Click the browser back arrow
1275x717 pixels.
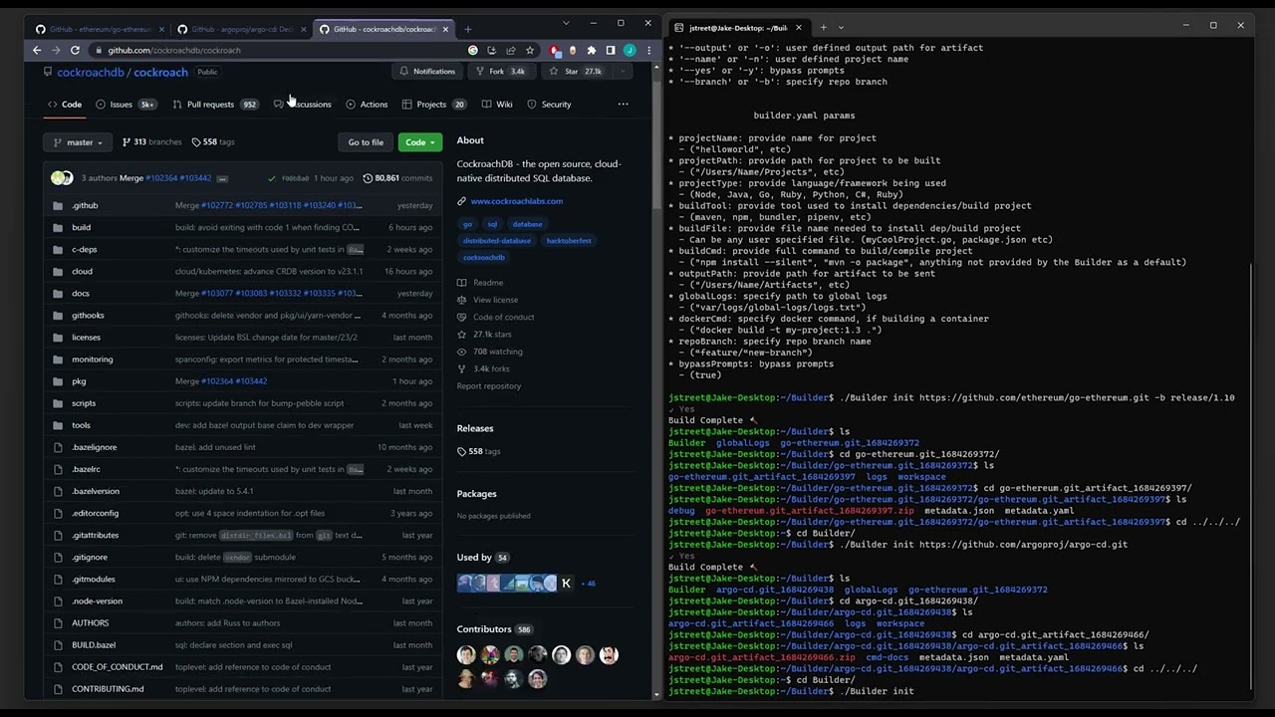tap(37, 50)
